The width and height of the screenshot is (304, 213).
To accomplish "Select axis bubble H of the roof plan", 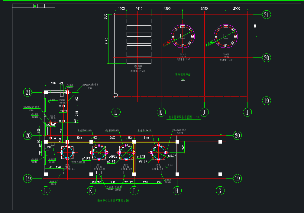I will point(247,112).
